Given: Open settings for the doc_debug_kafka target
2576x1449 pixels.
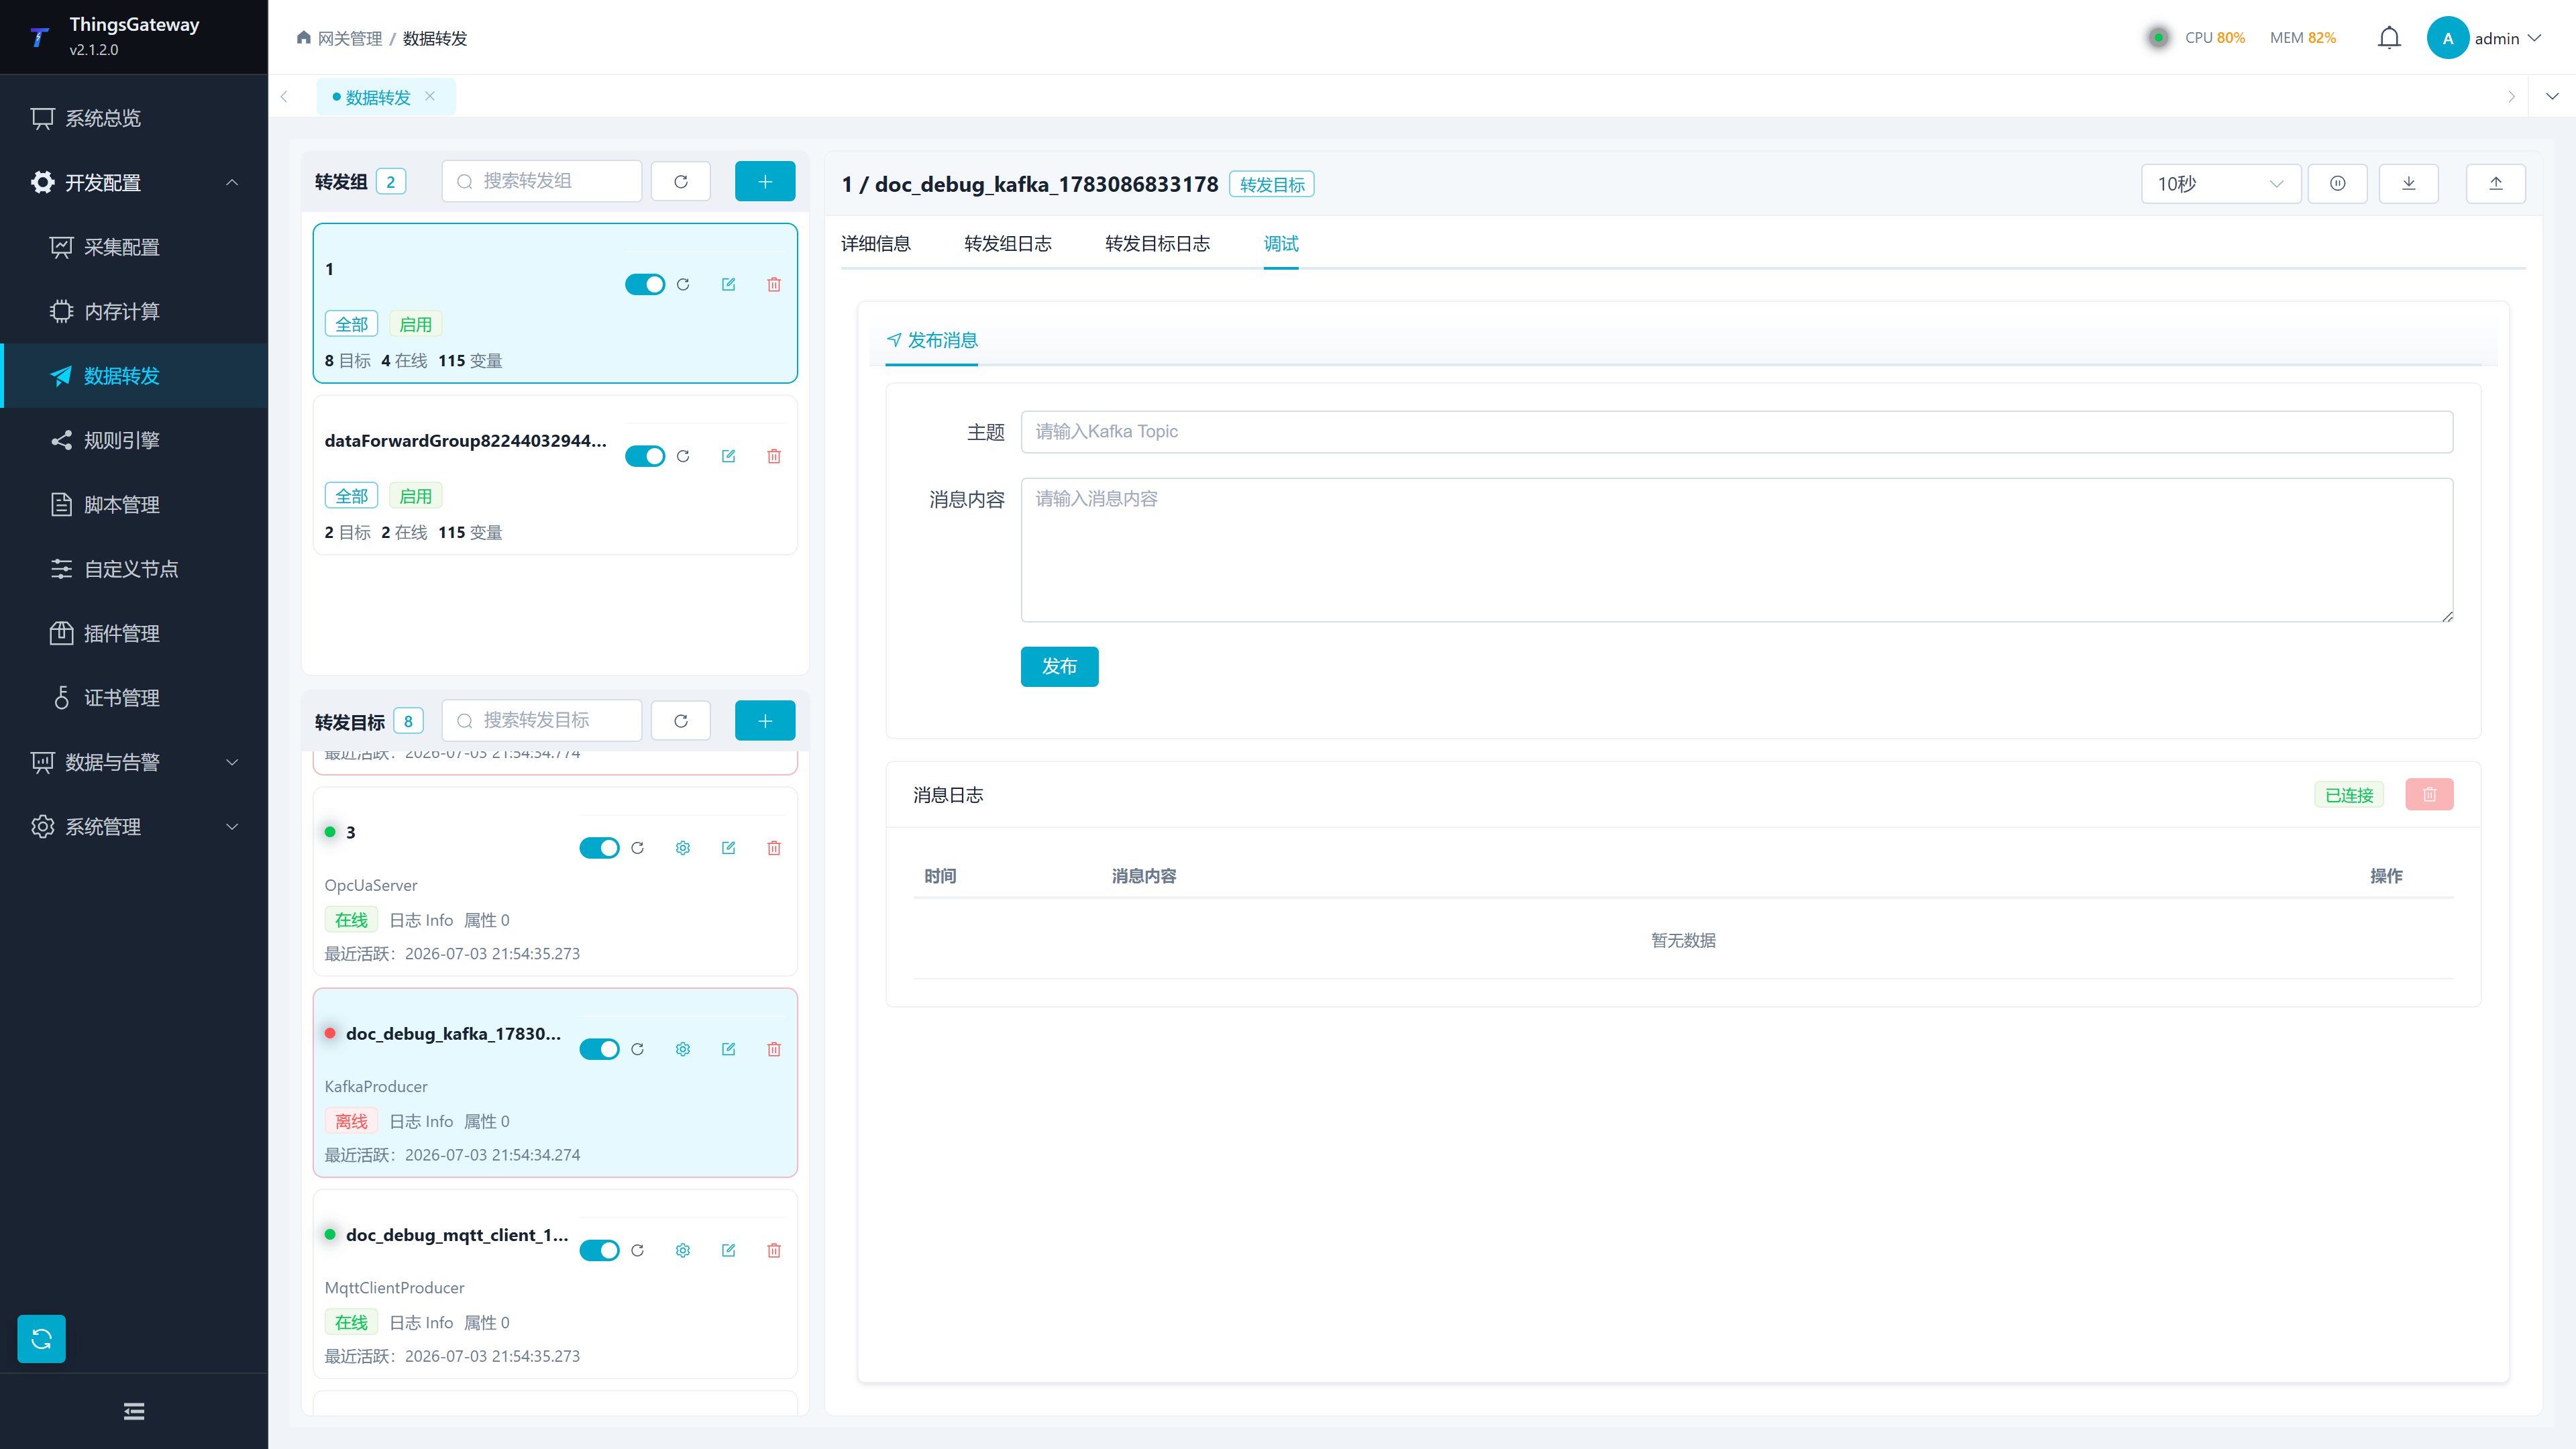Looking at the screenshot, I should [x=683, y=1049].
